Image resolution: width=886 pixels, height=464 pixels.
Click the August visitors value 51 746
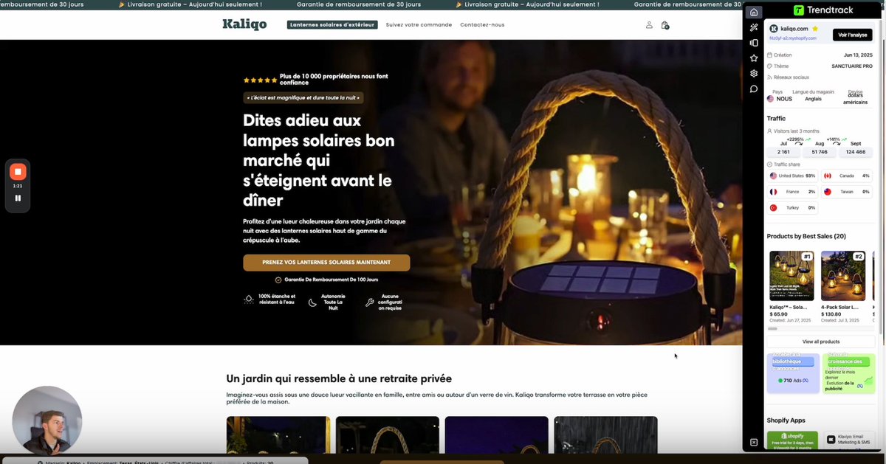point(820,152)
